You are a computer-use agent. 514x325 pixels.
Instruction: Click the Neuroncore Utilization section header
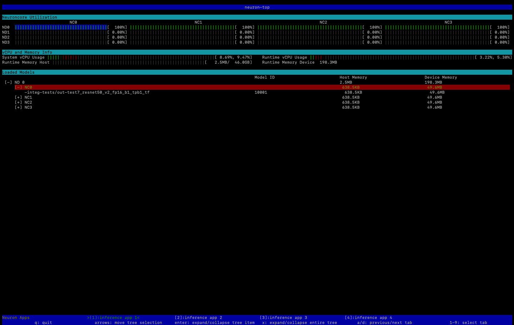[30, 17]
